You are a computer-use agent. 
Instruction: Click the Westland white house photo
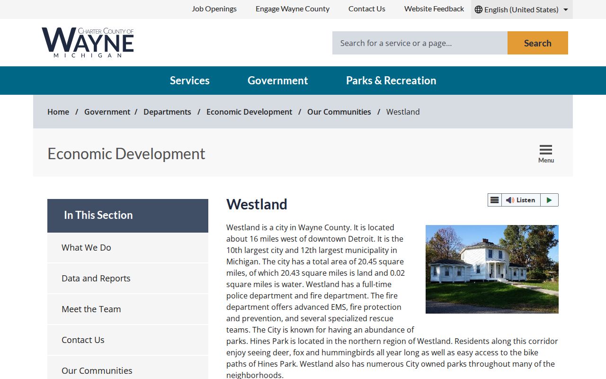click(x=492, y=269)
